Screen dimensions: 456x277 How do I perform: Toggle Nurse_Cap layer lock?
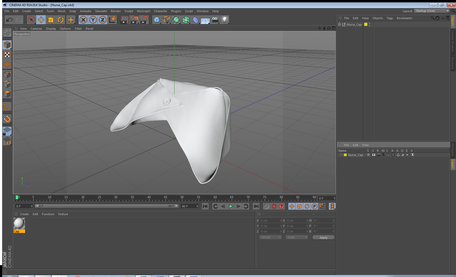click(388, 155)
